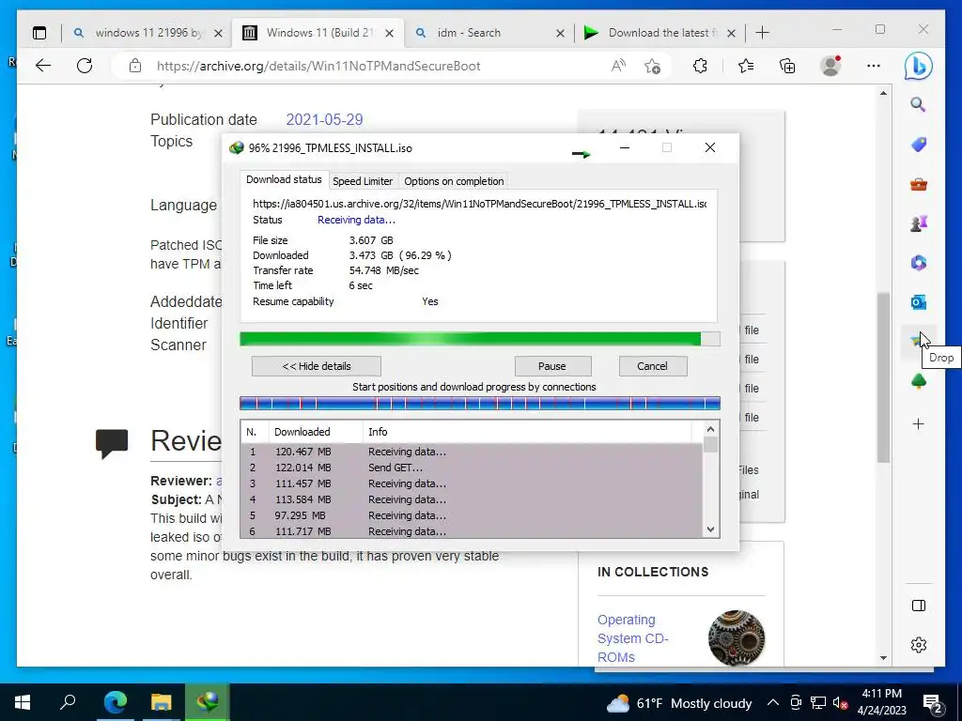Select connection row 5 97.295 MB
The image size is (962, 721).
[472, 515]
